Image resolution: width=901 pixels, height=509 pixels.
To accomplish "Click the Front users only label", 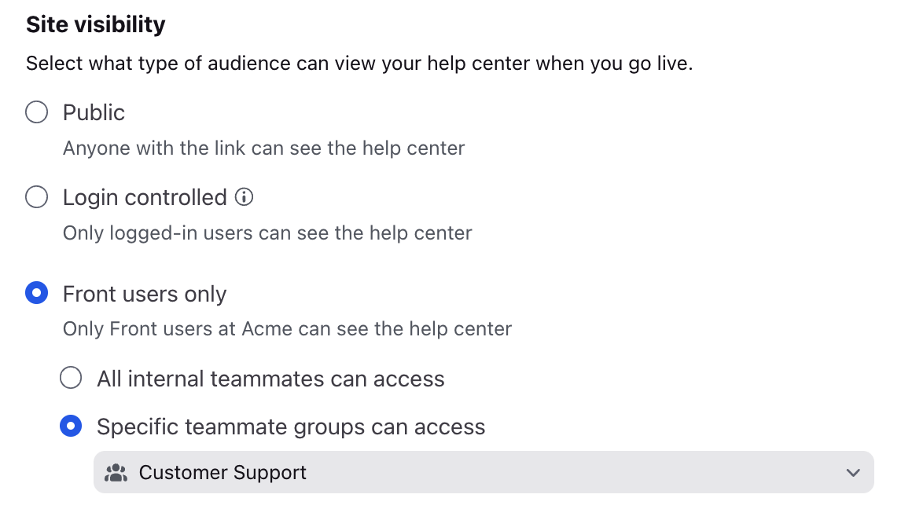I will coord(145,295).
